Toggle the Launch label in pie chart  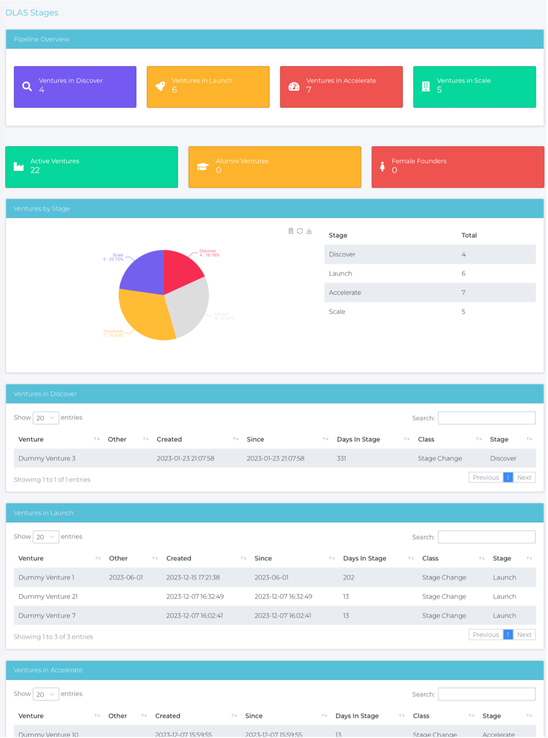click(x=224, y=316)
